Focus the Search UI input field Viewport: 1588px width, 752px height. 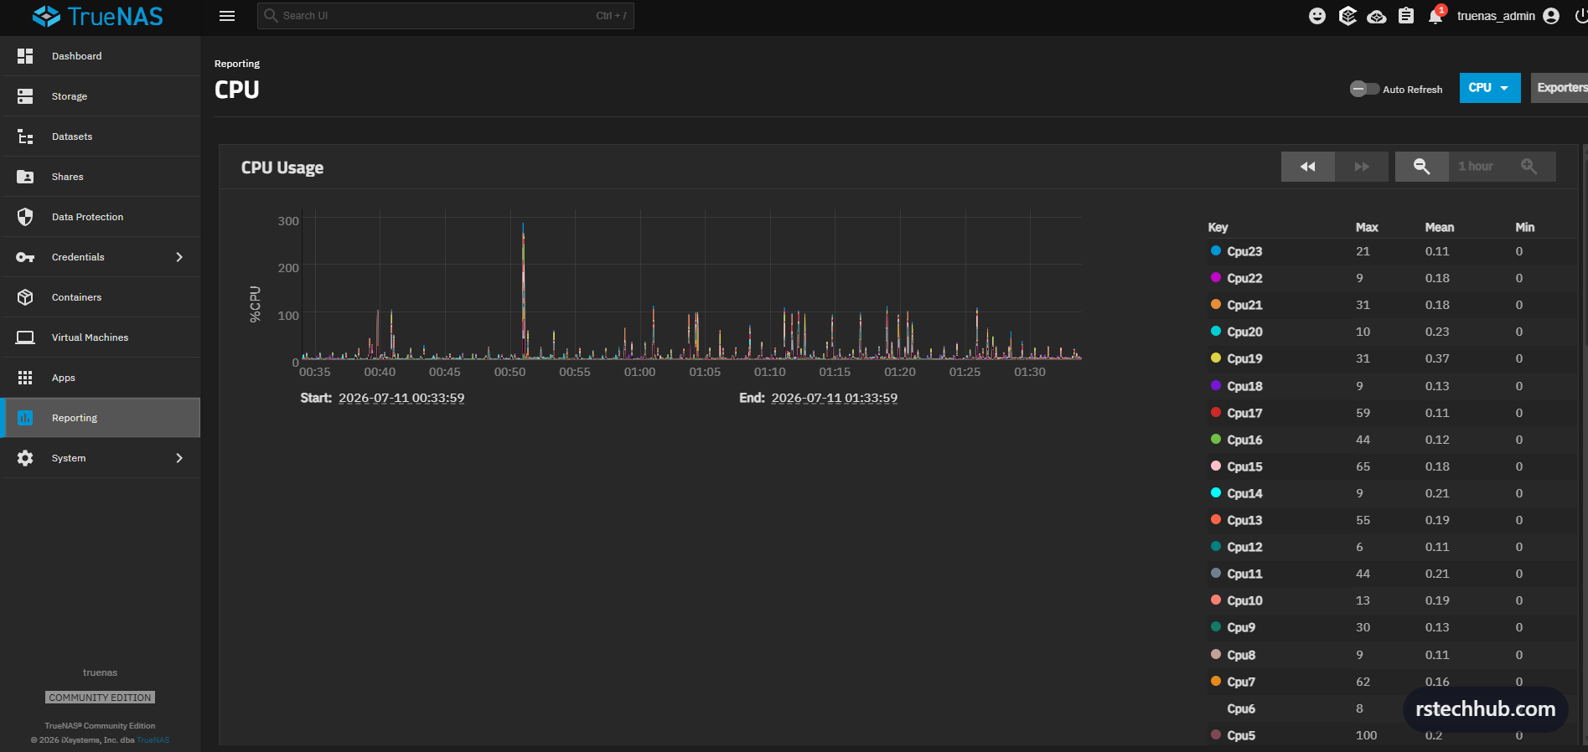point(446,16)
